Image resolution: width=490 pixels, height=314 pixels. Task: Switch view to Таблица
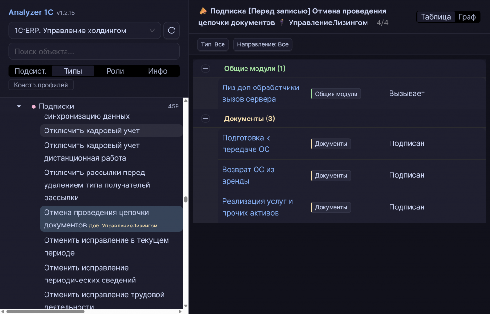coord(436,17)
